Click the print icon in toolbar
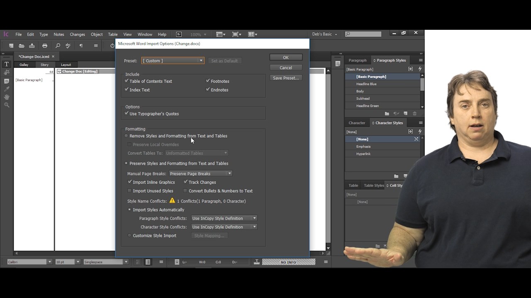Viewport: 531px width, 298px height. click(x=45, y=46)
